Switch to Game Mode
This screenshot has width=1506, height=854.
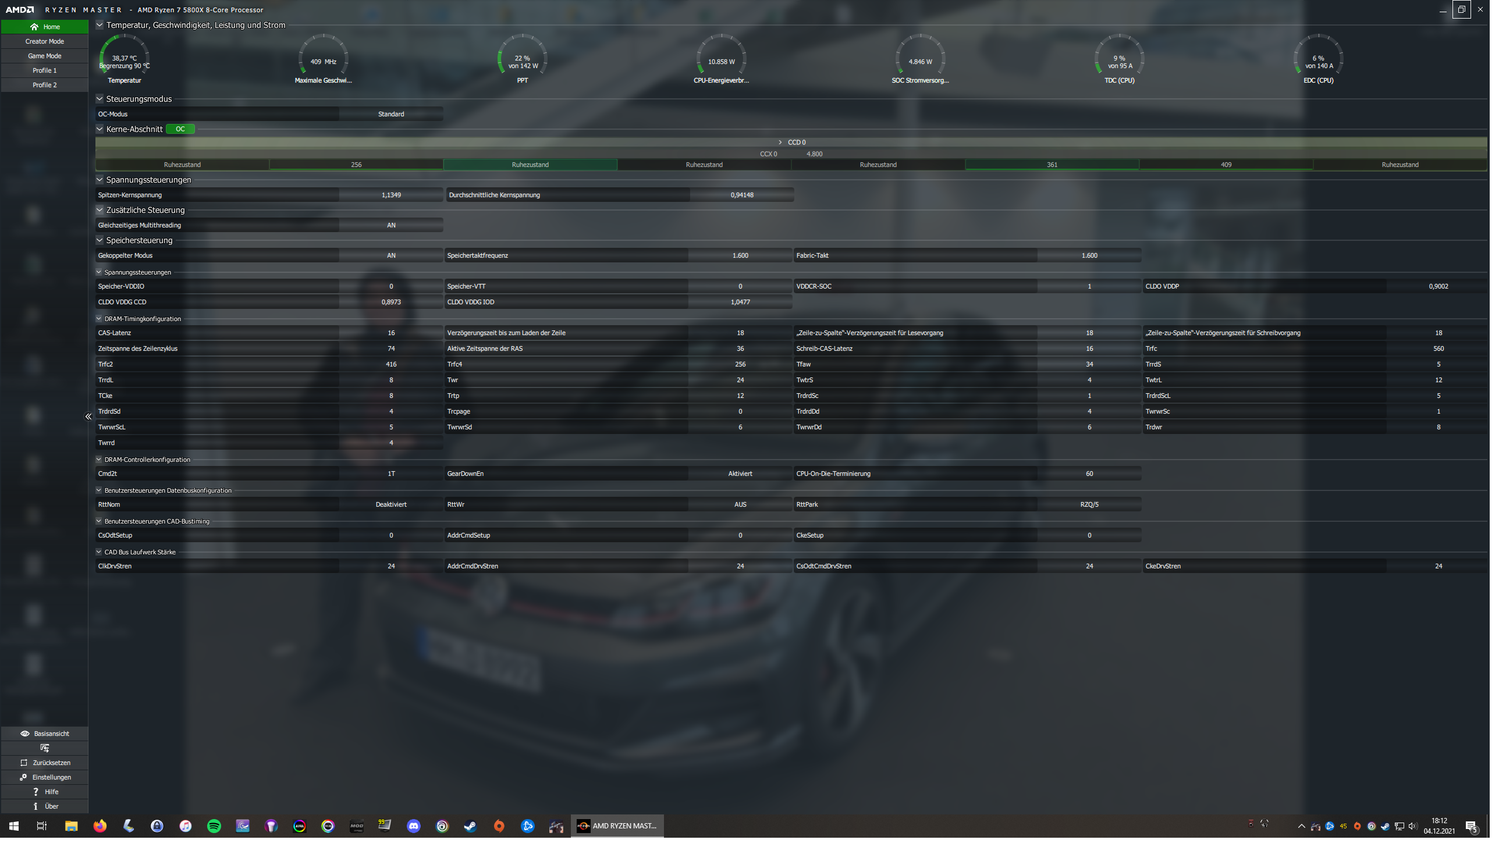[44, 56]
